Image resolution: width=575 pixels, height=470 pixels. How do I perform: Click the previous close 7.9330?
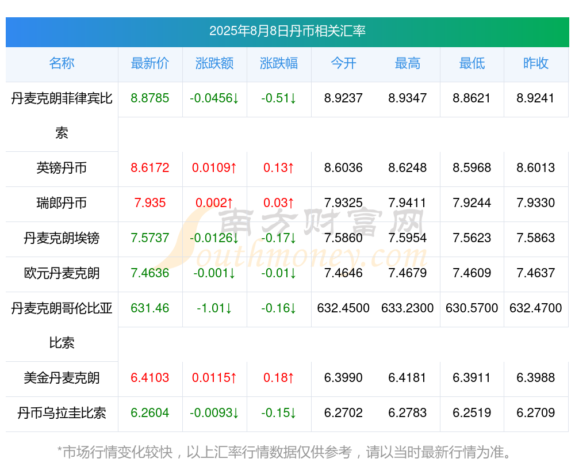(536, 203)
